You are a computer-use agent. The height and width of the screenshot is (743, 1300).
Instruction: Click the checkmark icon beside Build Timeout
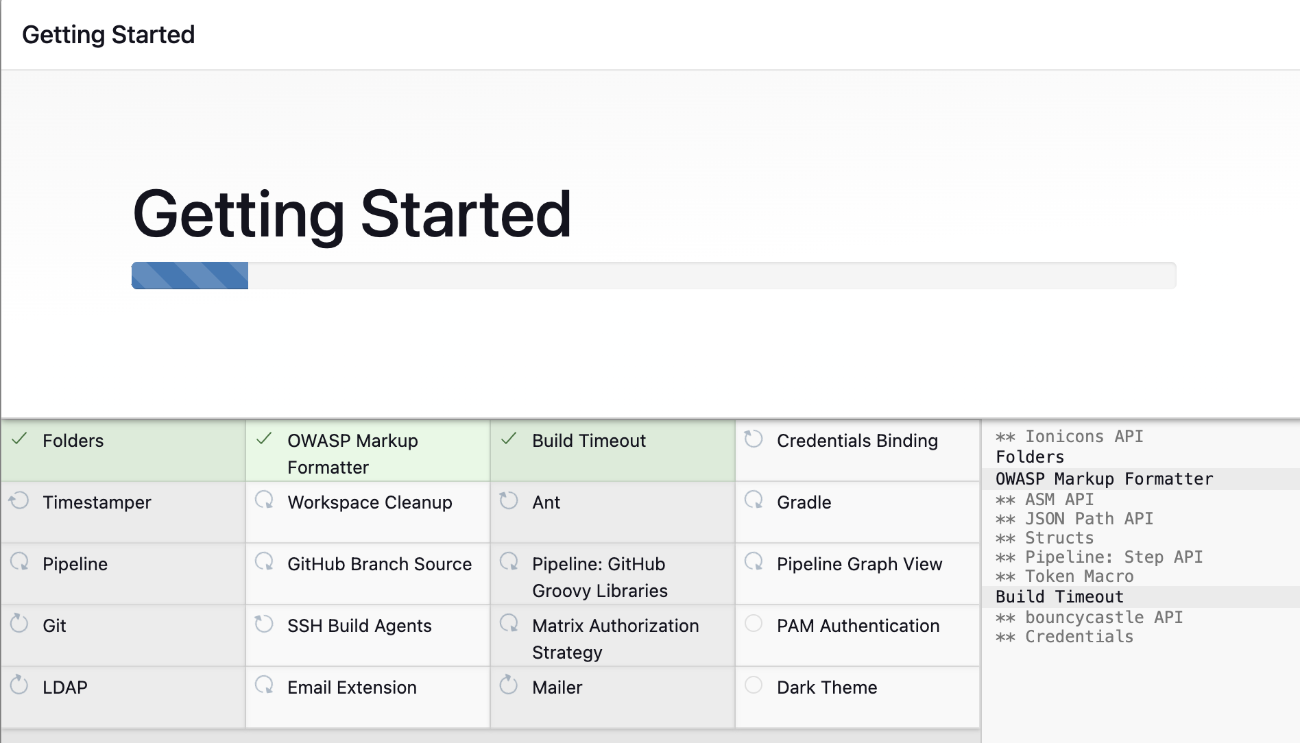point(509,439)
